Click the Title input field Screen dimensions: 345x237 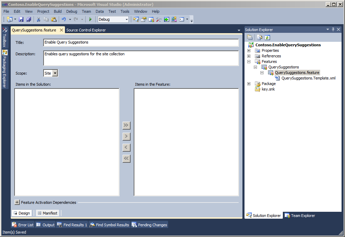(x=141, y=42)
